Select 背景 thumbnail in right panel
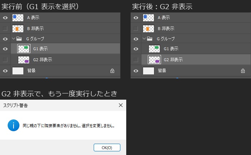 point(149,71)
